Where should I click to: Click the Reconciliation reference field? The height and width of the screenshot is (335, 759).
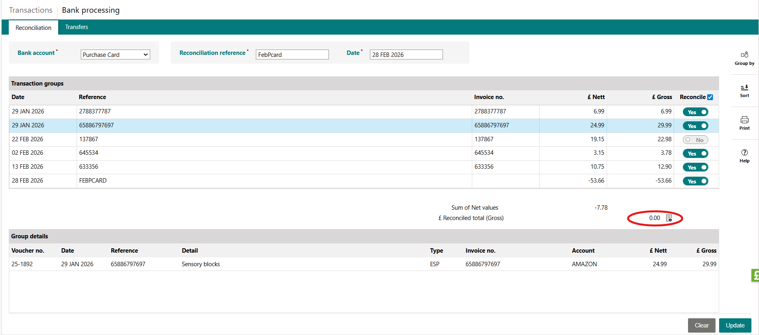point(292,55)
